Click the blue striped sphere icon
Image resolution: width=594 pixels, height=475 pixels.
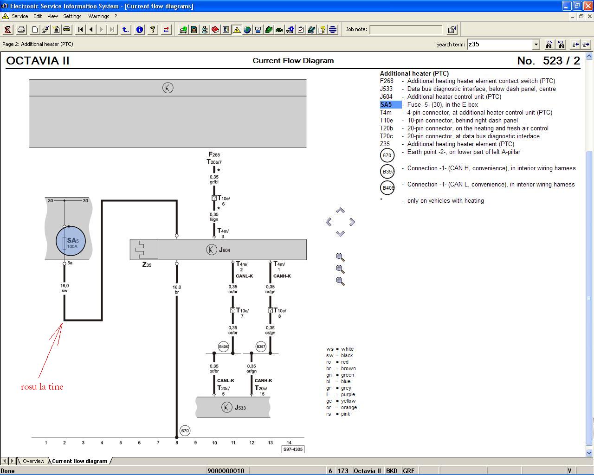click(x=333, y=30)
